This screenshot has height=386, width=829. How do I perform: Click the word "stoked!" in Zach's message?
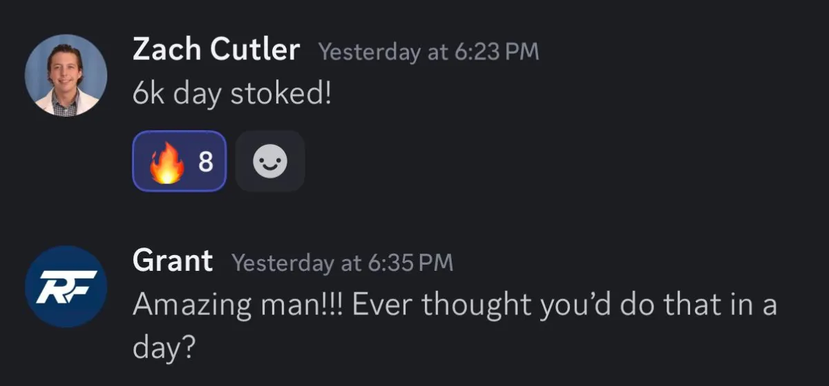(x=280, y=94)
